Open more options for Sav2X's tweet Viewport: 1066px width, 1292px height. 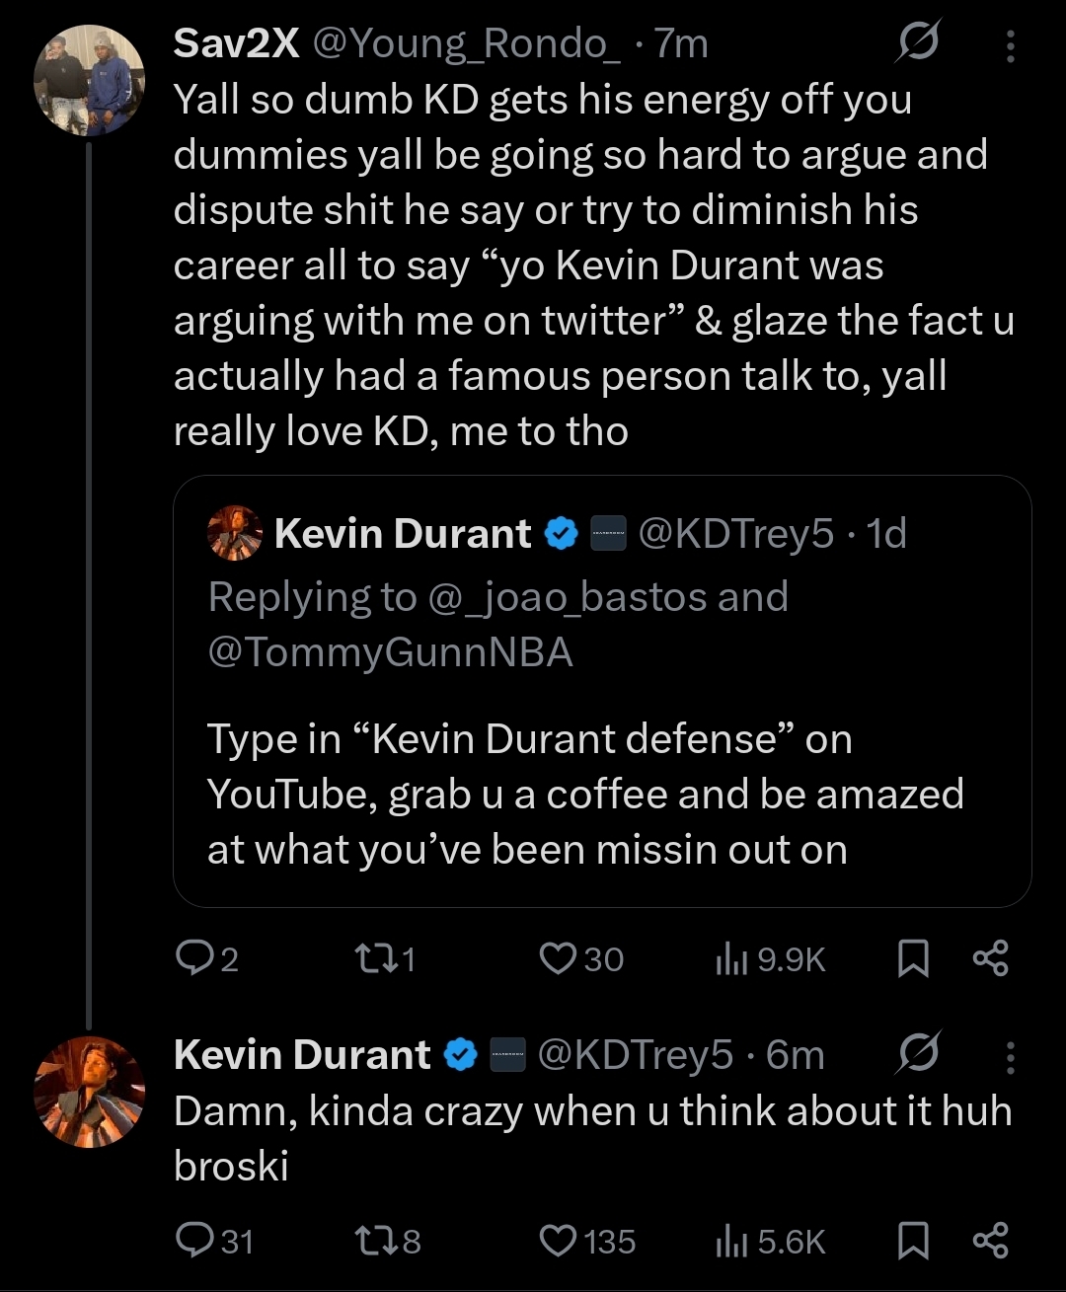point(1010,45)
